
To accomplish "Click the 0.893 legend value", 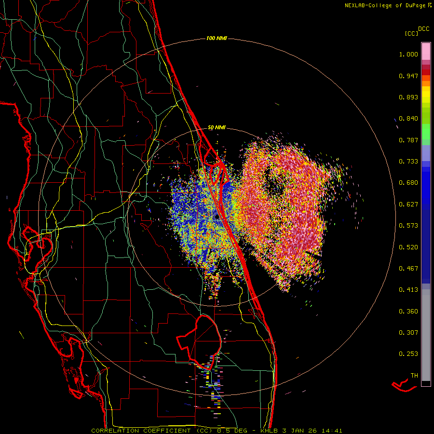I will coord(408,97).
